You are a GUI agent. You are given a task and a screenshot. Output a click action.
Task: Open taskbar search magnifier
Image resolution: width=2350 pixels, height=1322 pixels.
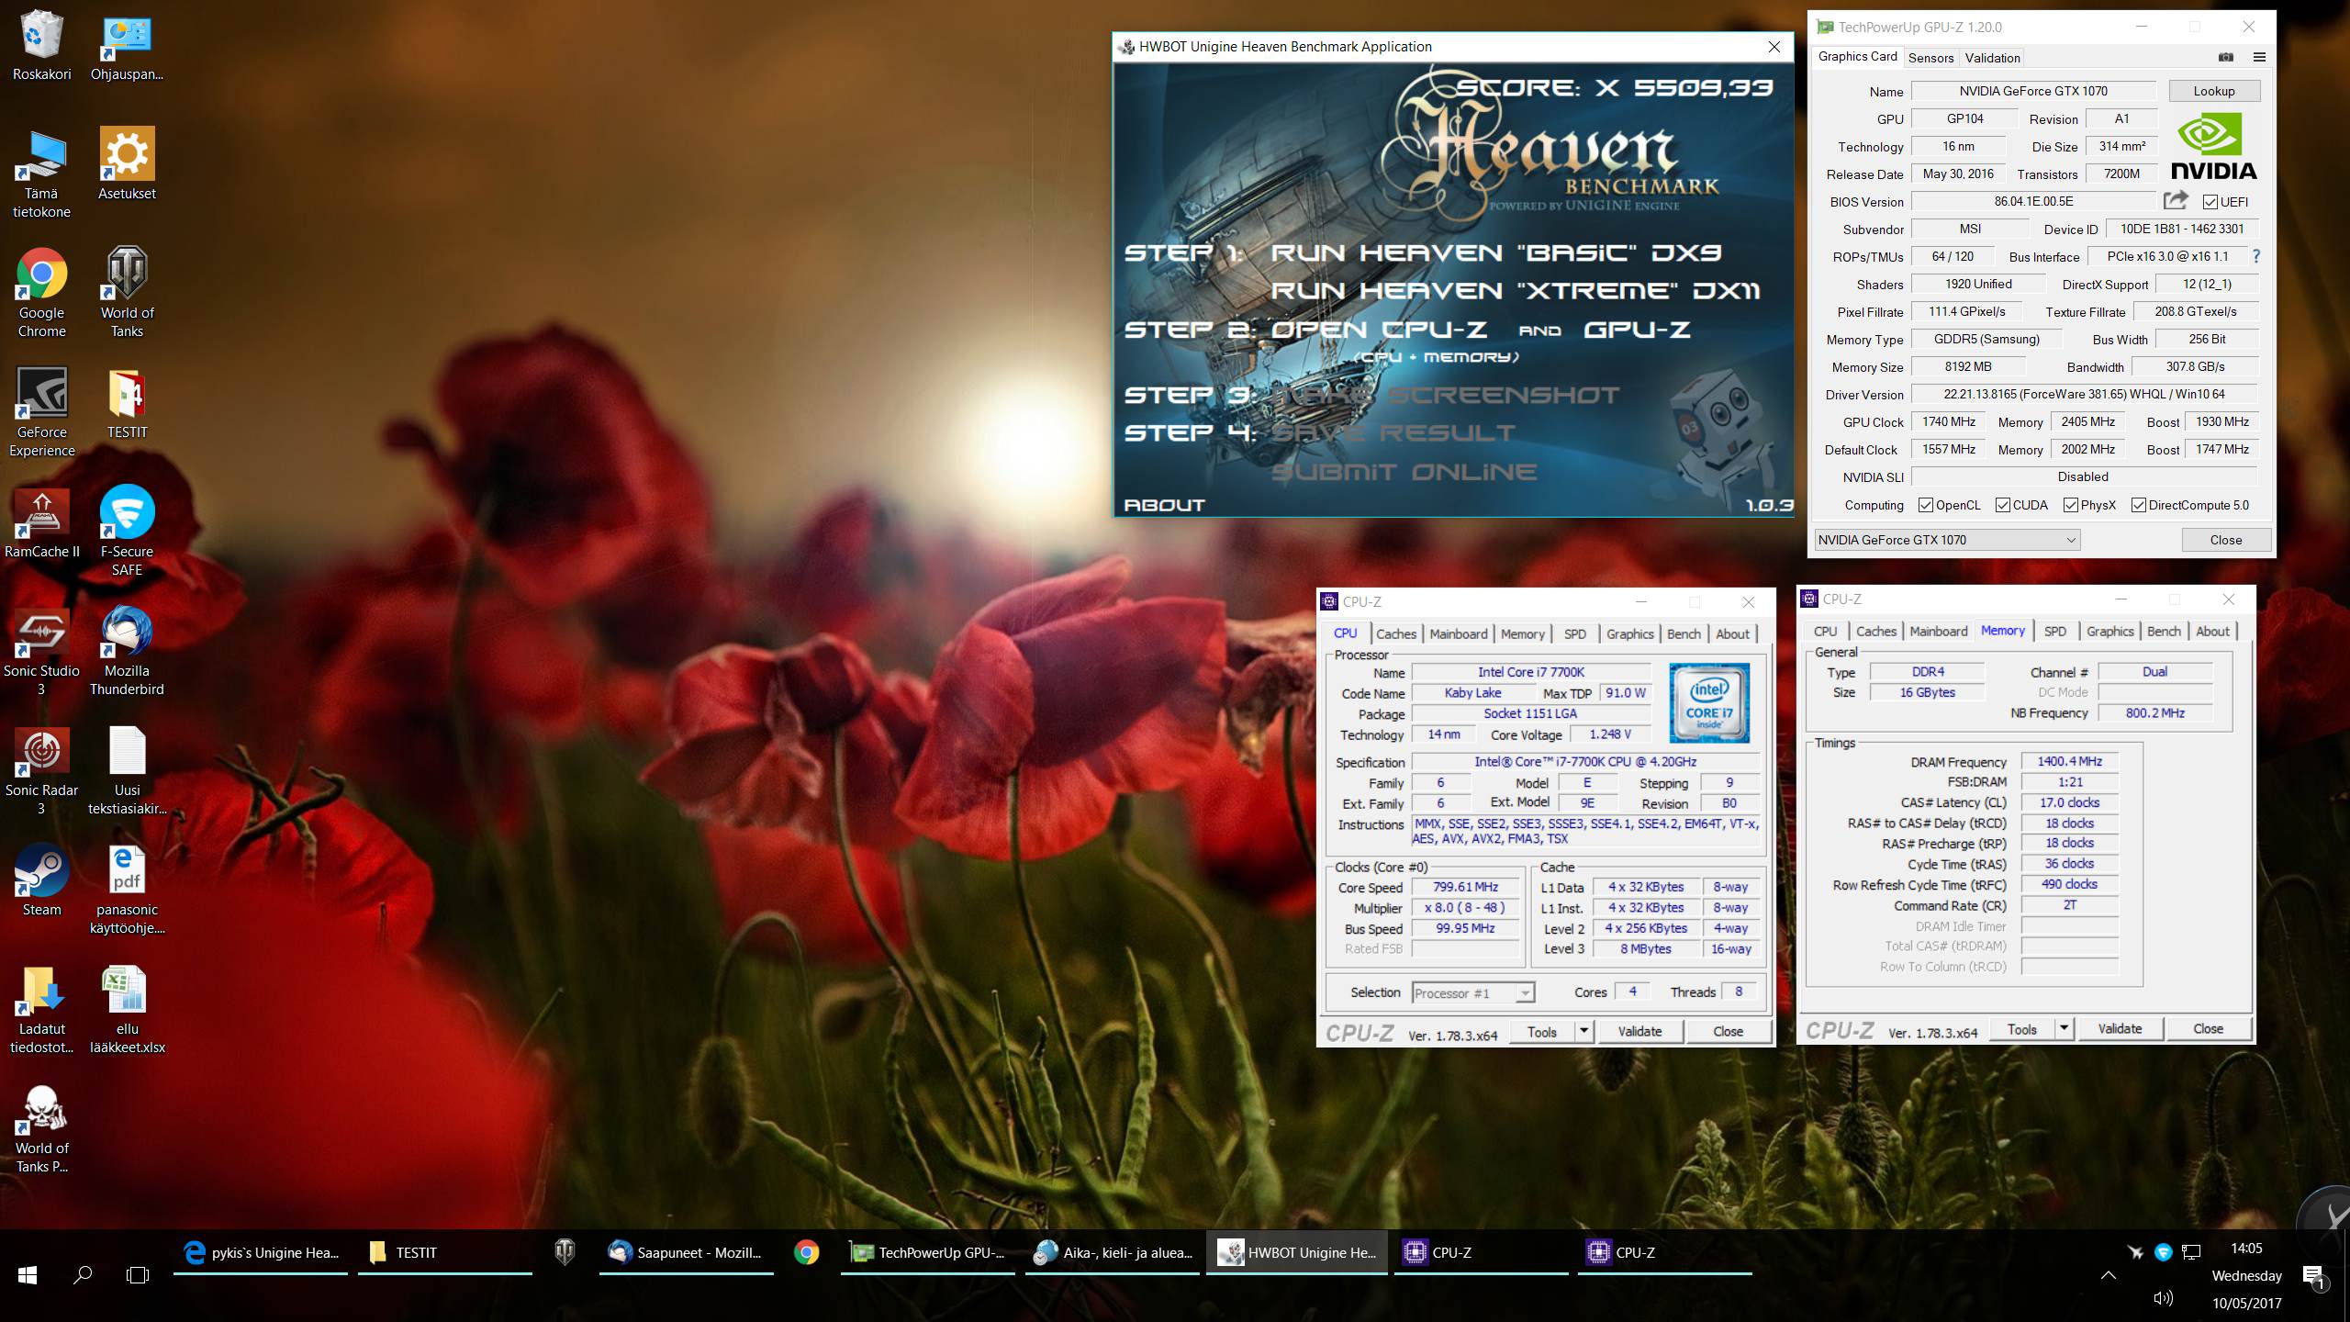click(83, 1275)
